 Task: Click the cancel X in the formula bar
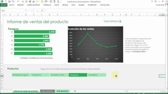[x=33, y=10]
